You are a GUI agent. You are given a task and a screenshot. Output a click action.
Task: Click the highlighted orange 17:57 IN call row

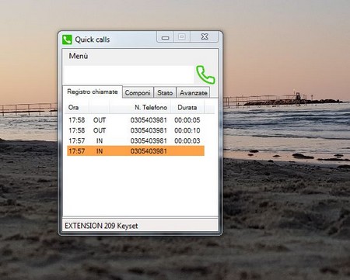[135, 151]
